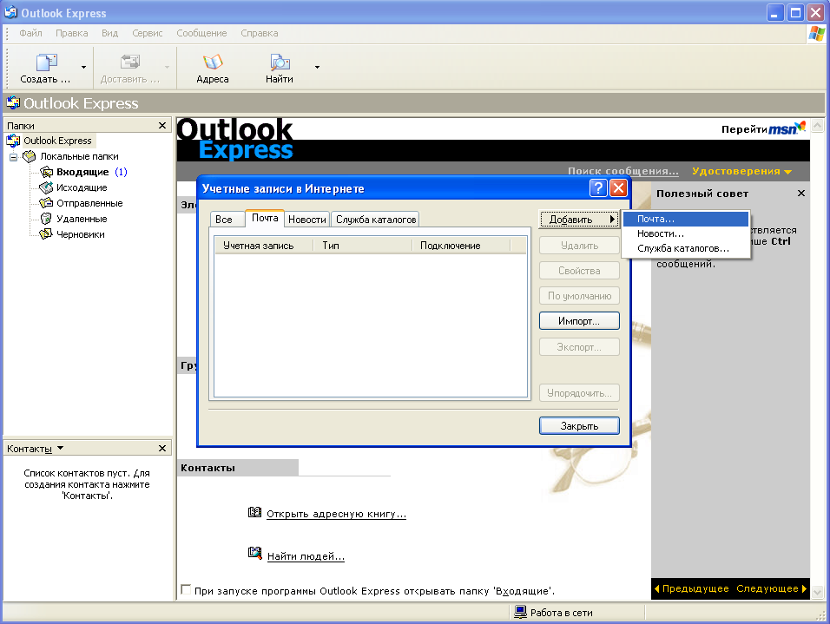Open the Черновики drafts folder icon

click(x=46, y=234)
